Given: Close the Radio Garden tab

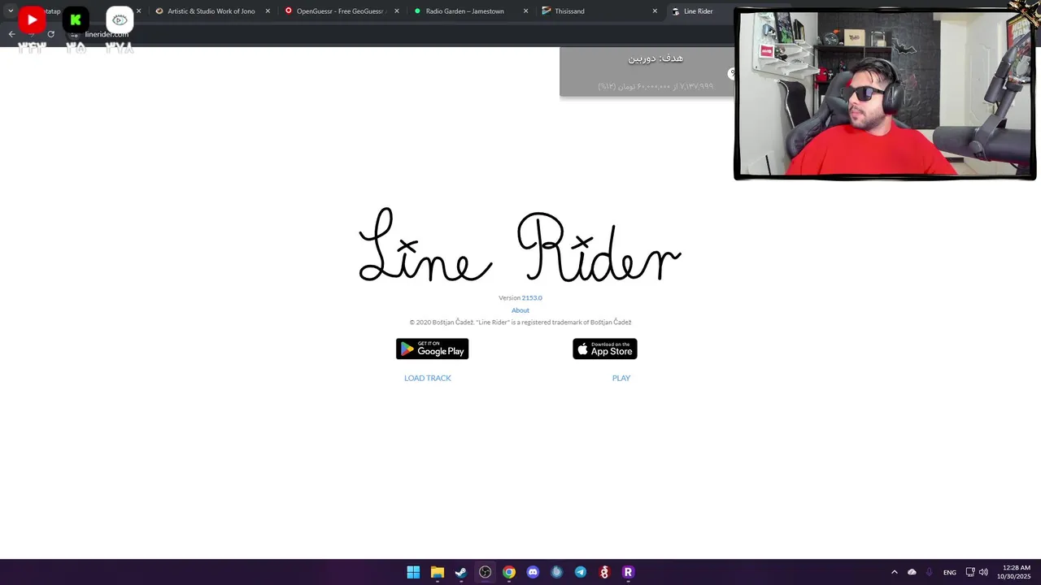Looking at the screenshot, I should coord(525,11).
